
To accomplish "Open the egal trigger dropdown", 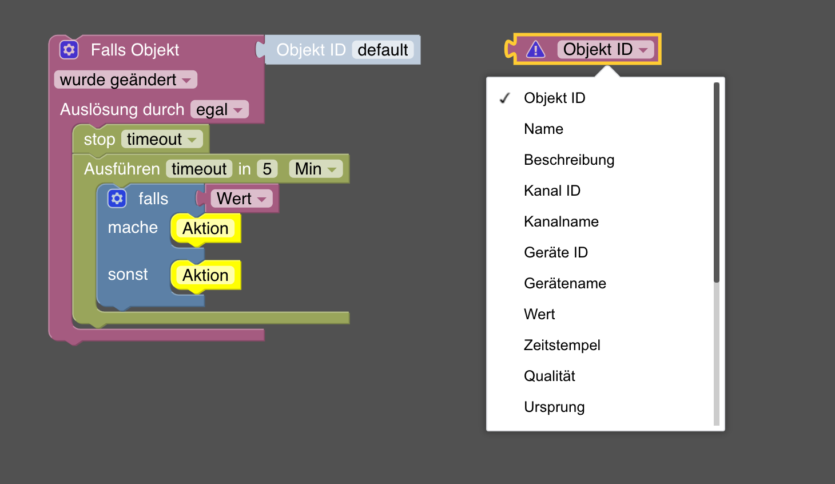I will [x=220, y=109].
